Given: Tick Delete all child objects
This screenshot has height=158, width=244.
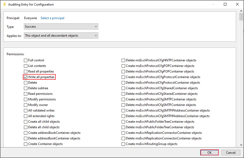Looking at the screenshot, I should pos(26,127).
